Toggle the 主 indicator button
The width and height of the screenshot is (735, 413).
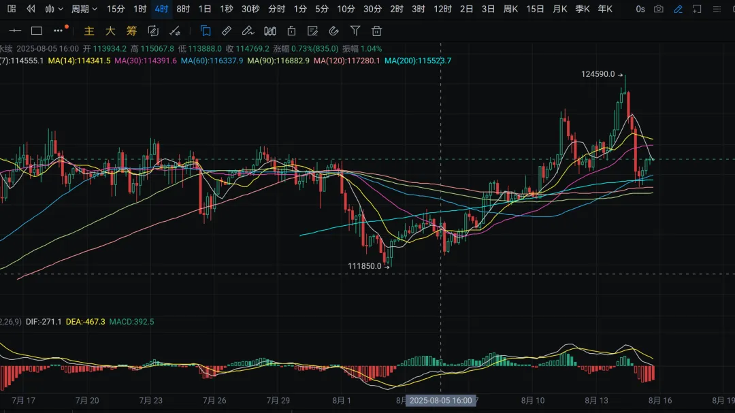coord(89,31)
